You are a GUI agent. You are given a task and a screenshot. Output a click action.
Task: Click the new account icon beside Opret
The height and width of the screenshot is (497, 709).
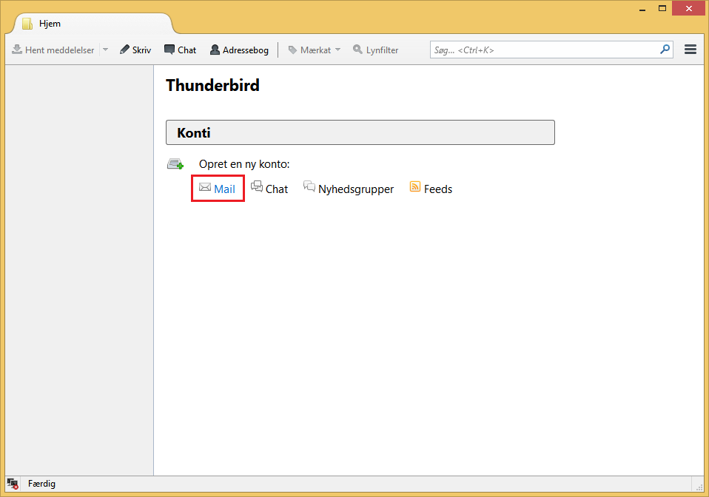click(175, 163)
